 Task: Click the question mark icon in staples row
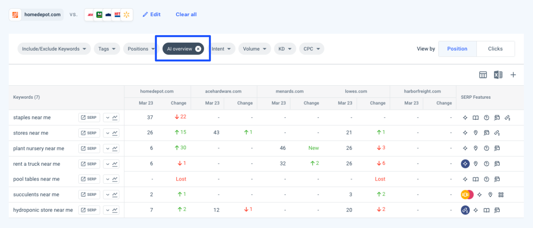(x=486, y=117)
